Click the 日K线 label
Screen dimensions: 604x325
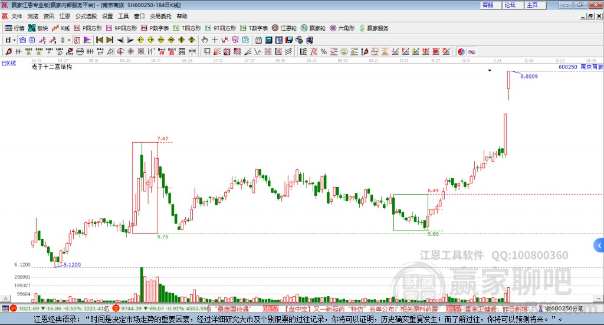pos(9,63)
